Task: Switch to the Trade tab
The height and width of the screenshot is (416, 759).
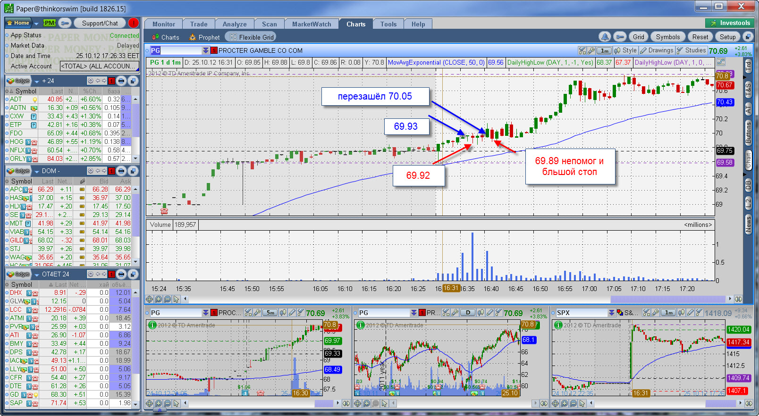Action: [x=199, y=24]
